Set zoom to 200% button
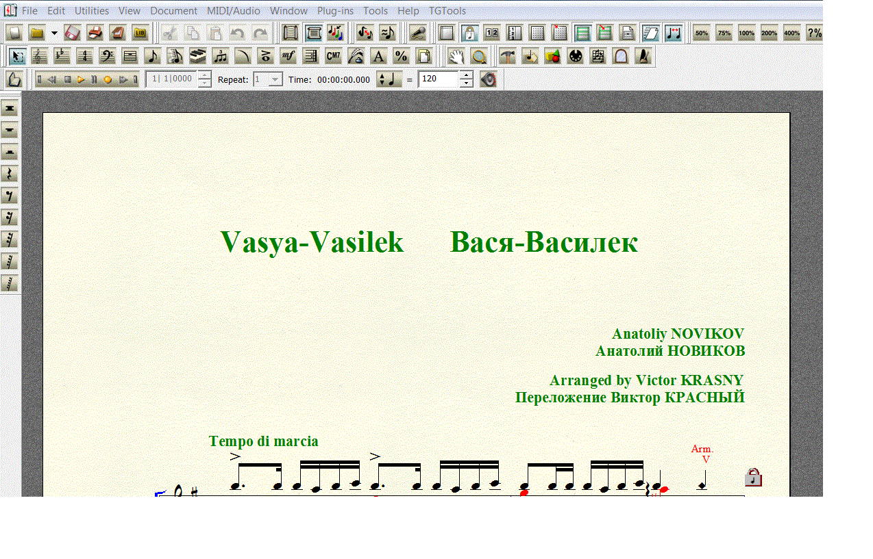Screen dimensions: 873x559 point(769,33)
